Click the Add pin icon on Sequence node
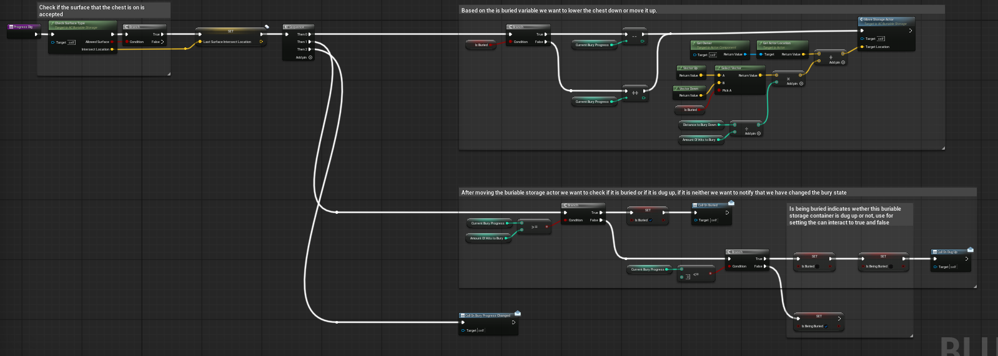This screenshot has height=356, width=998. (310, 57)
